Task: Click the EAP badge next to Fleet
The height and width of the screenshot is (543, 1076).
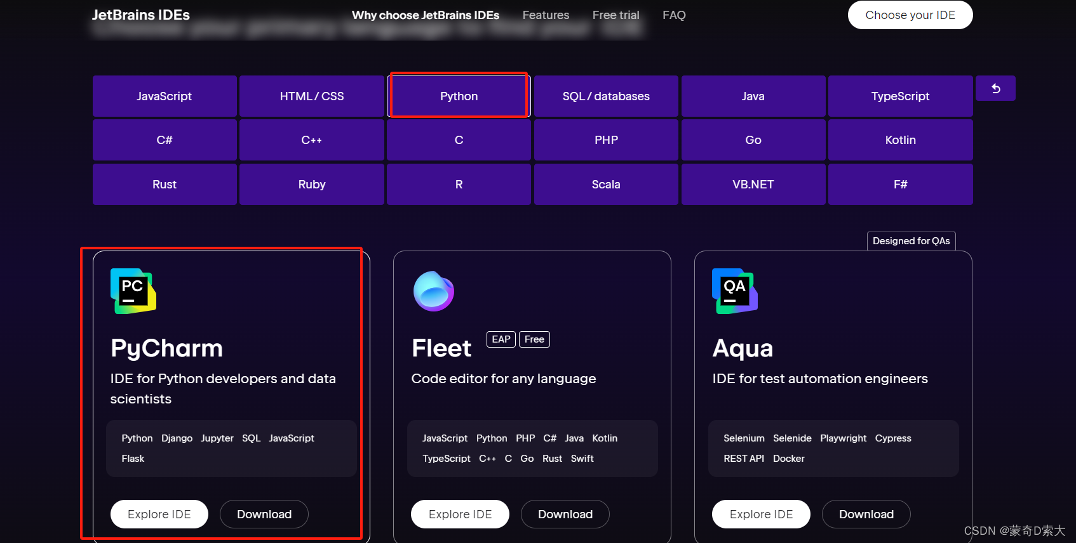Action: pyautogui.click(x=501, y=339)
